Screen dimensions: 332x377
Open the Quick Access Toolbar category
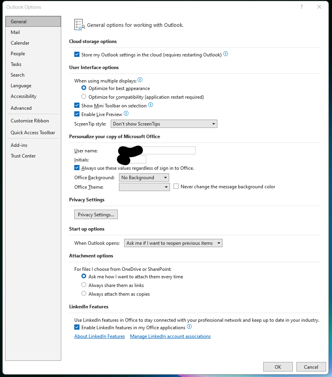(x=33, y=133)
